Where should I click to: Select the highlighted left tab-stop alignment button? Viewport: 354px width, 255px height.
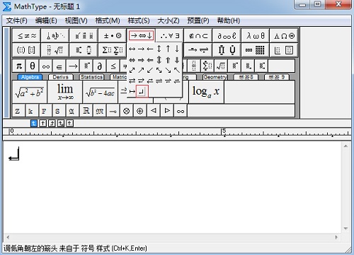(x=34, y=123)
